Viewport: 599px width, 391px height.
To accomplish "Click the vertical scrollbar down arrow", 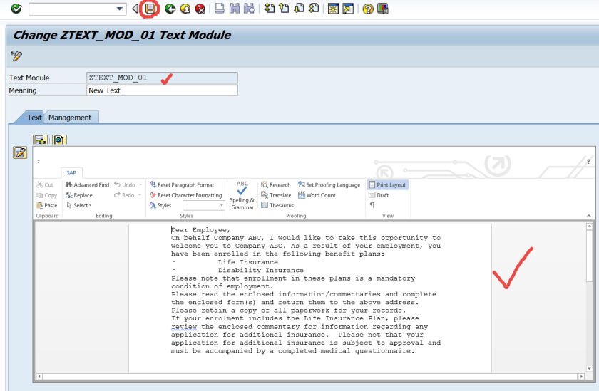I will [589, 368].
